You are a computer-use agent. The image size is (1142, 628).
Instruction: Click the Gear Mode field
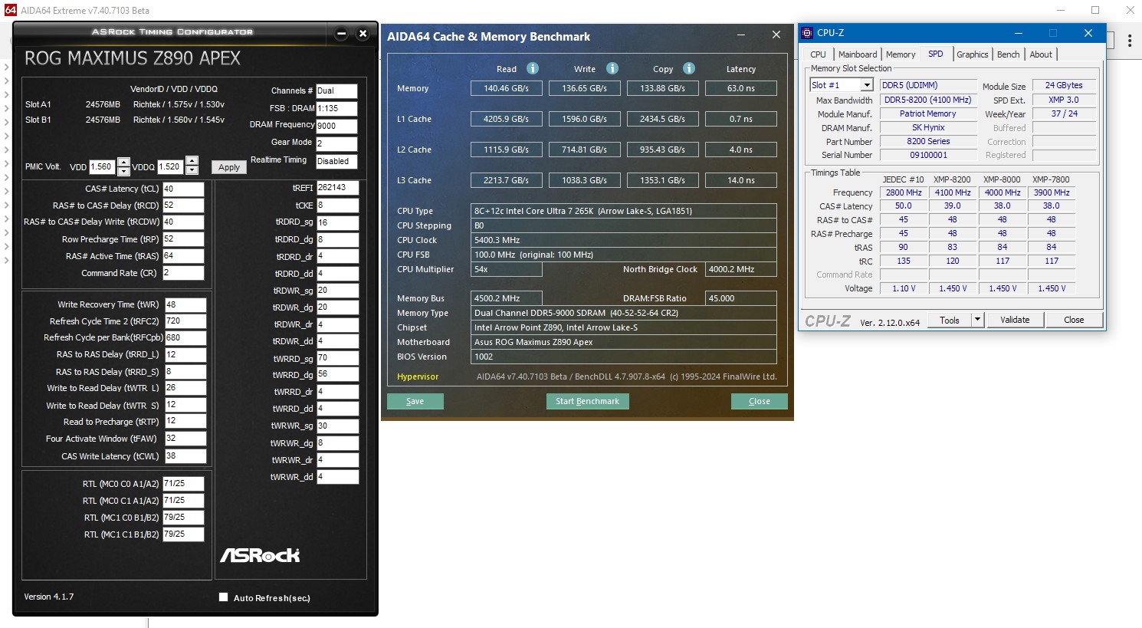point(336,143)
